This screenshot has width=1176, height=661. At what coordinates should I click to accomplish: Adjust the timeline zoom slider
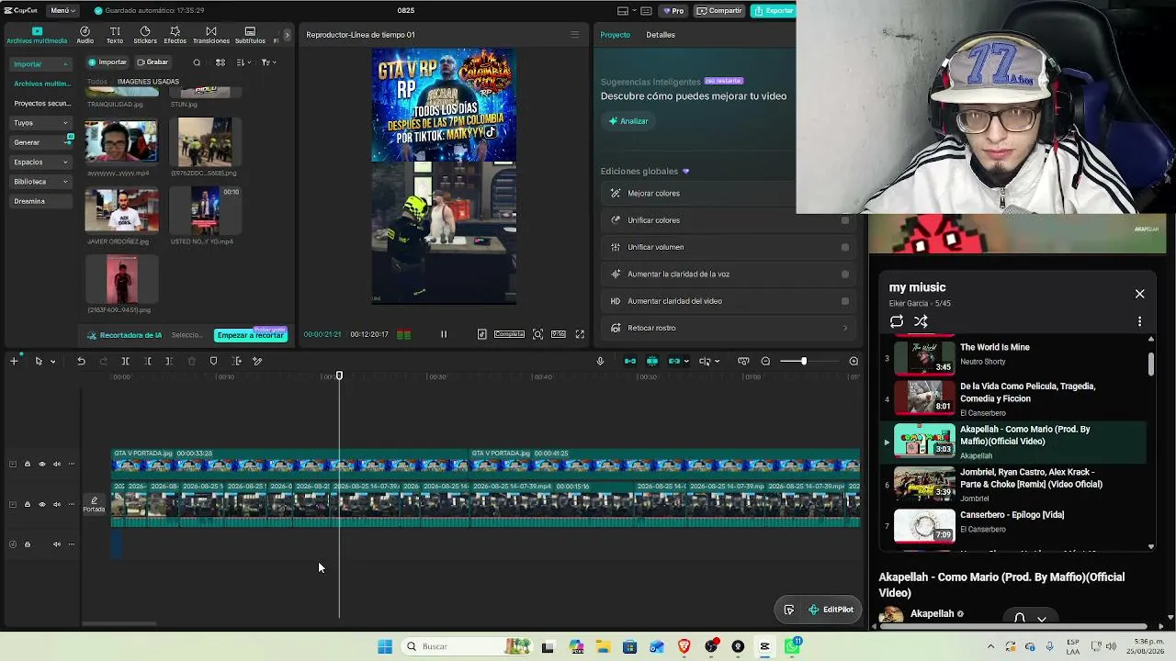804,361
